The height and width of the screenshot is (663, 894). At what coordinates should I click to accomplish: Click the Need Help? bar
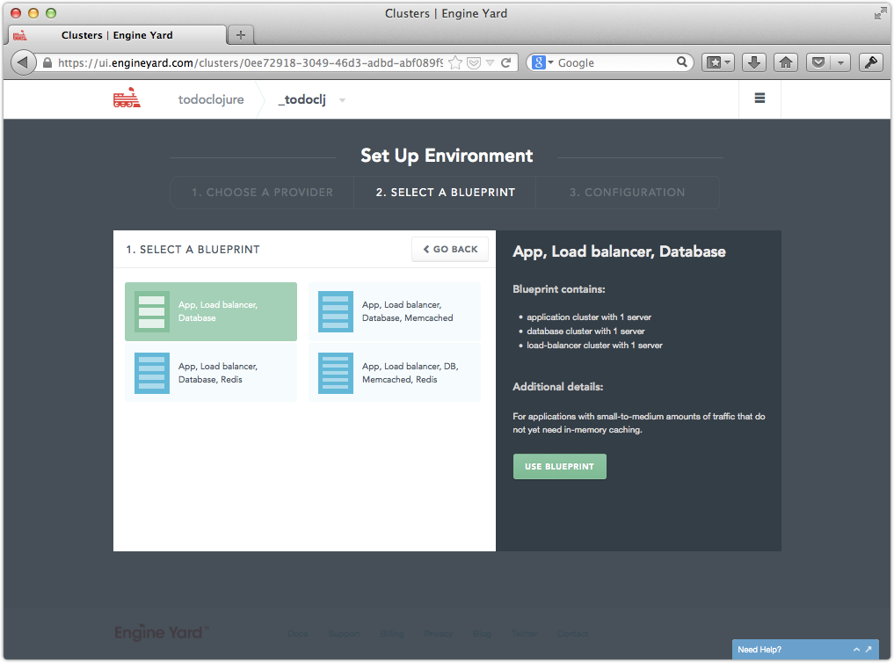pyautogui.click(x=805, y=649)
